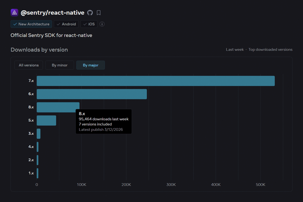Viewport: 303px width, 202px height.
Task: Click the 7.x axis label
Action: 31,81
